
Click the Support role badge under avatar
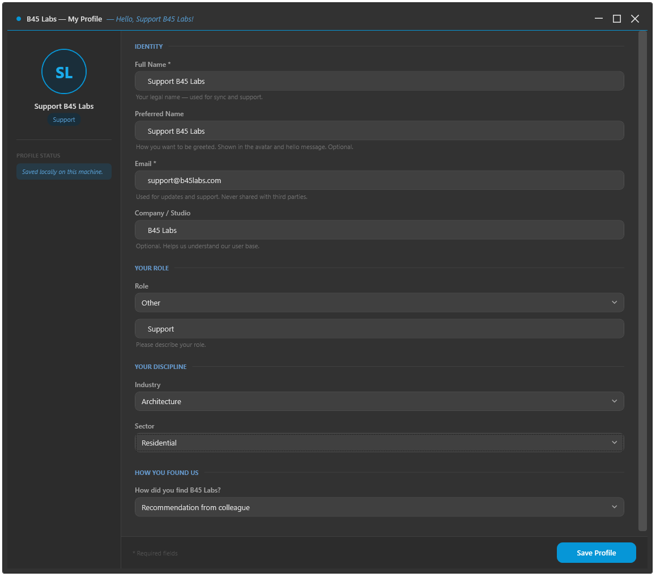point(64,120)
